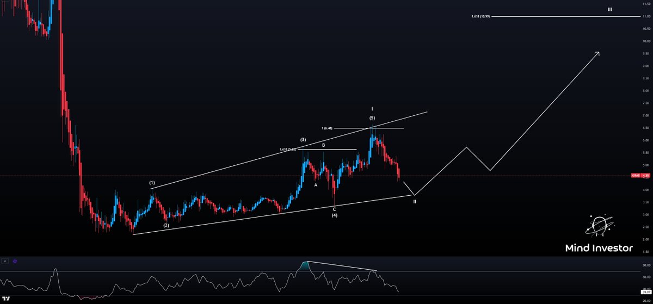Click 60.00 on the indicator axis
Viewport: 653px width, 304px height.
[646, 277]
